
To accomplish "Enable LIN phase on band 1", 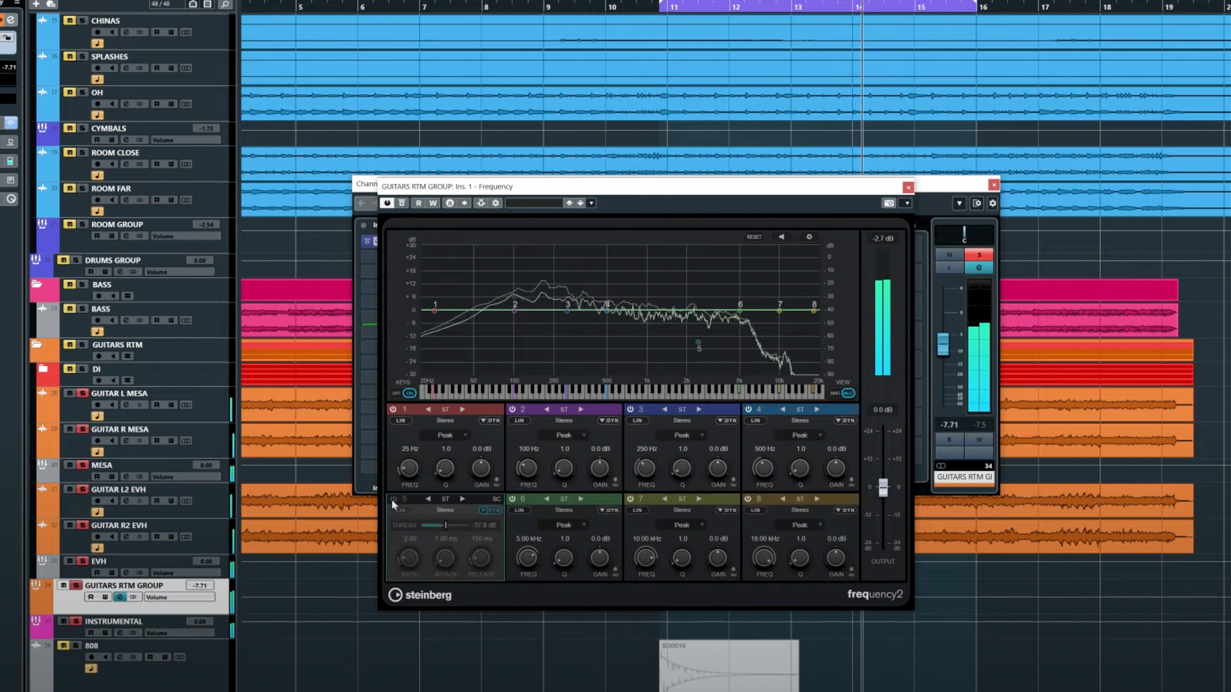I will (400, 420).
